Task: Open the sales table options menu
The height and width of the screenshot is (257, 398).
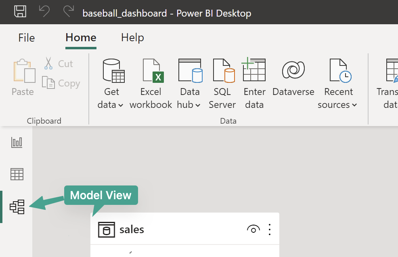Action: pyautogui.click(x=269, y=229)
